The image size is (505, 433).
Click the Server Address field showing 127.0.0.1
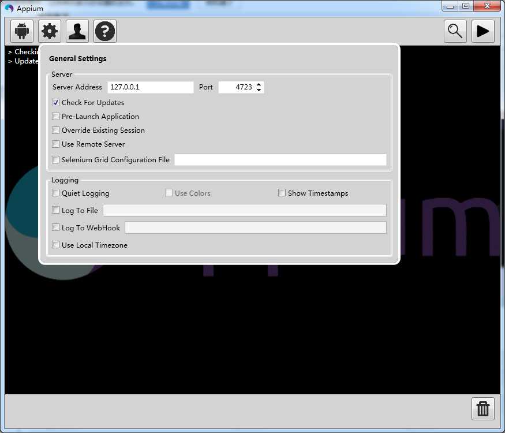tap(151, 87)
